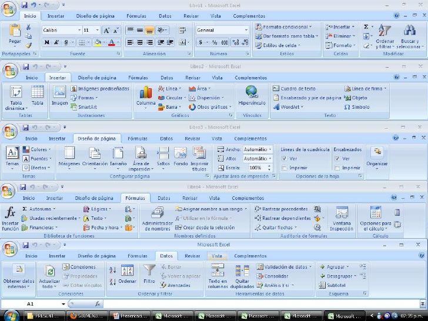Open the Datos tab in bottom window
Viewport: 428px width, 321px height.
[166, 256]
